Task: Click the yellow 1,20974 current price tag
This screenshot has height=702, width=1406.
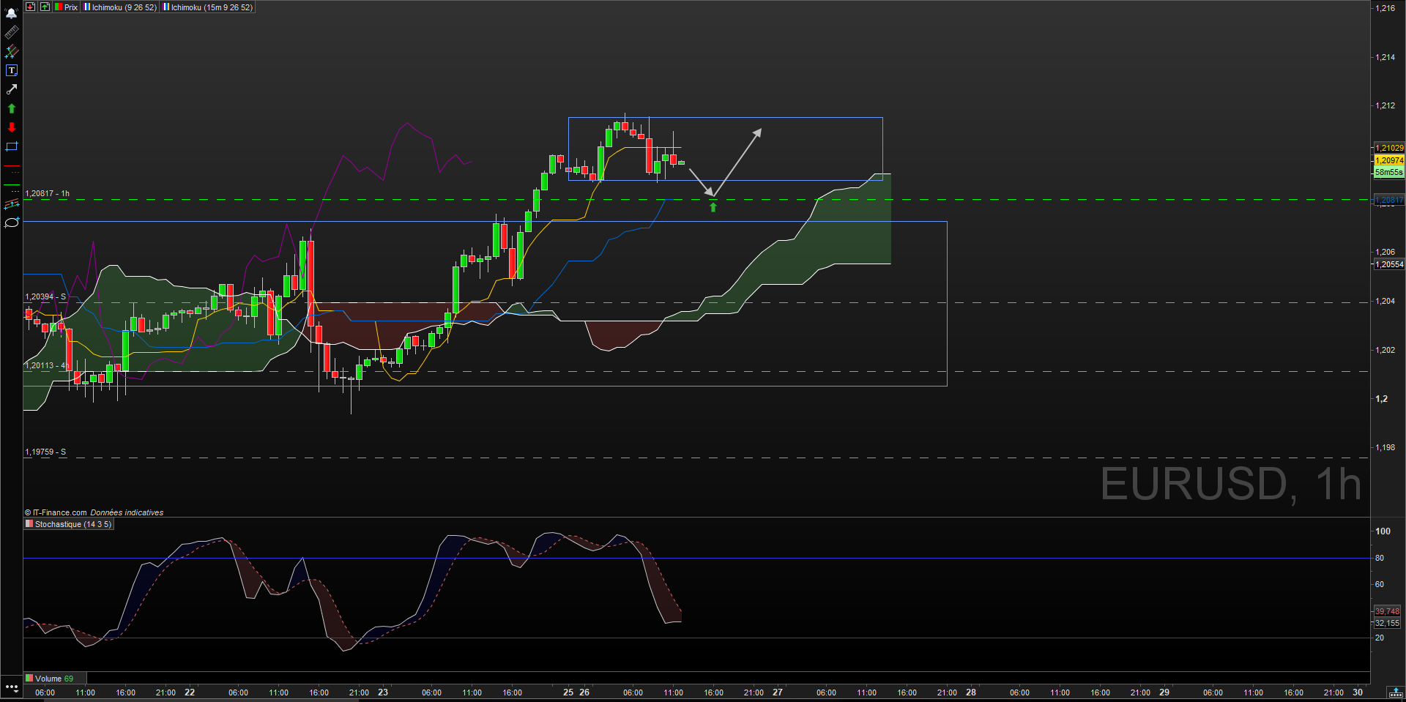Action: (1389, 160)
